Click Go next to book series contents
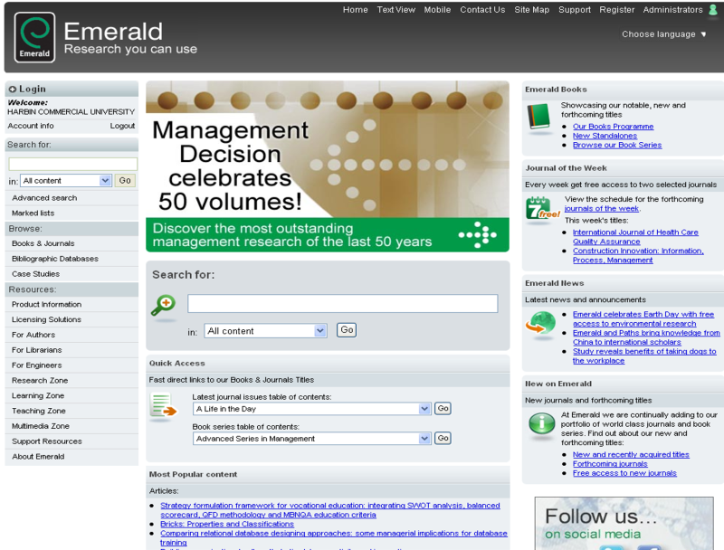The width and height of the screenshot is (724, 550). (x=443, y=438)
